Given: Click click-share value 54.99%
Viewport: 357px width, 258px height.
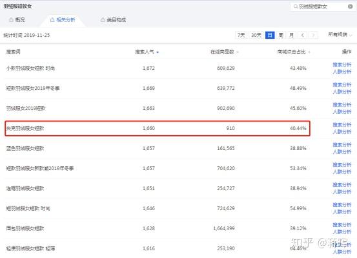Looking at the screenshot, I should coord(298,208).
